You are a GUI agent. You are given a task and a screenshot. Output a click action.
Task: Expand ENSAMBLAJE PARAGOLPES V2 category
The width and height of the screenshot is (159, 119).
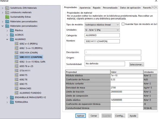click(x=7, y=98)
